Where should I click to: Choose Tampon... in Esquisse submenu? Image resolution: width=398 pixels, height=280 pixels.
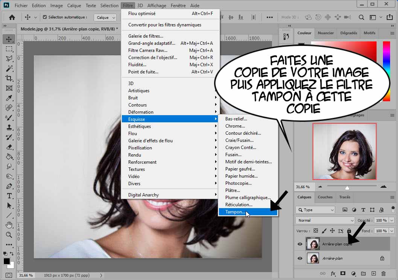click(x=248, y=212)
